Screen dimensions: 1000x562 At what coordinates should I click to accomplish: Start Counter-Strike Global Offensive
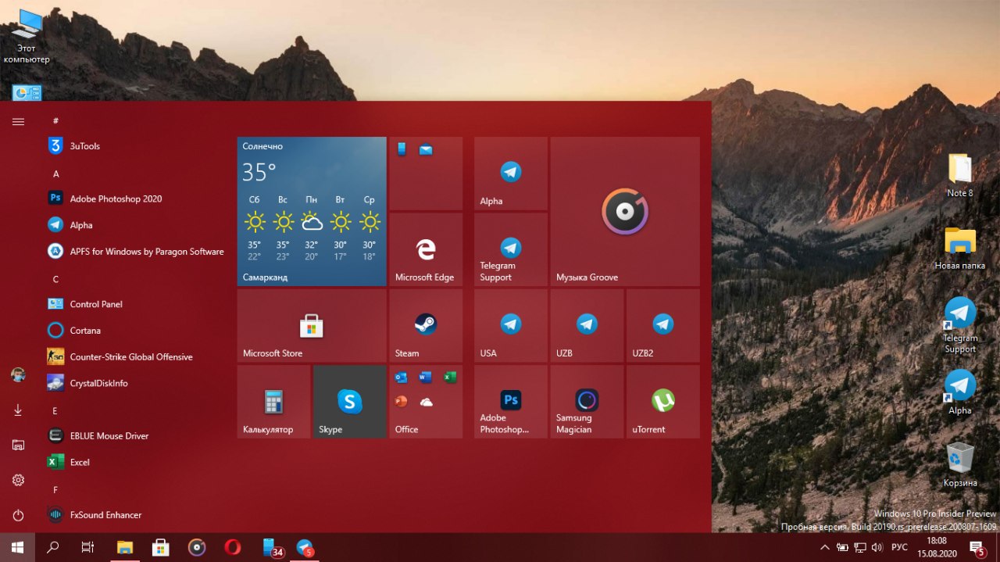click(137, 357)
